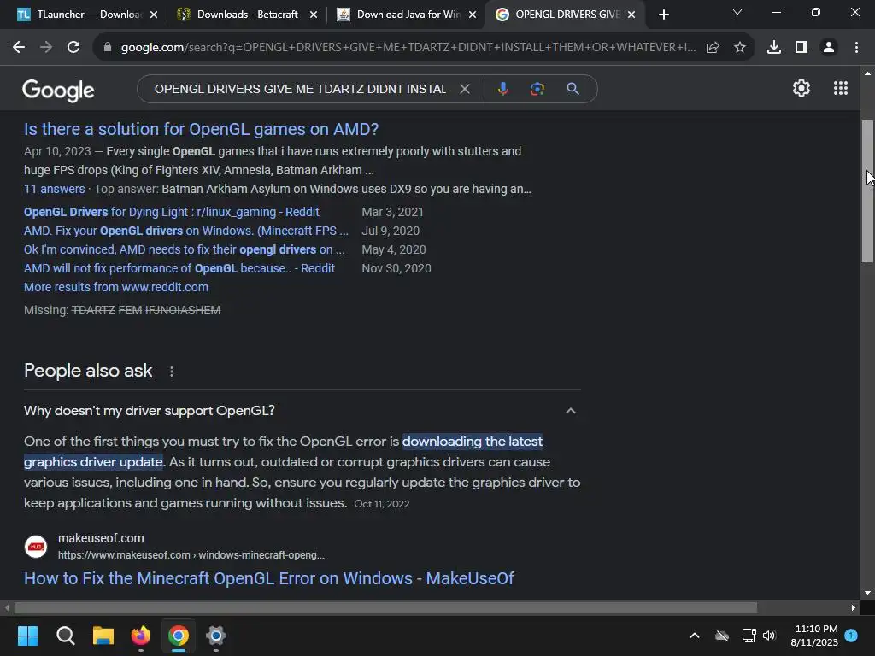
Task: Go back to the previous page
Action: point(19,48)
